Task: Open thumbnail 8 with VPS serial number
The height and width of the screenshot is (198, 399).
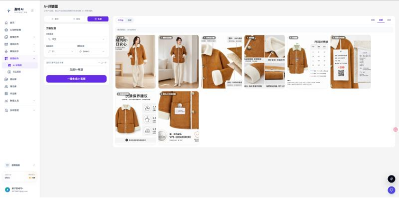Action: [x=178, y=118]
